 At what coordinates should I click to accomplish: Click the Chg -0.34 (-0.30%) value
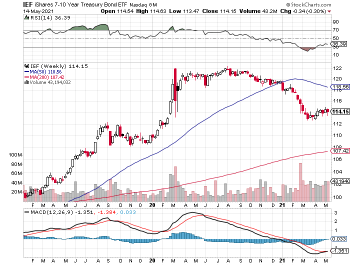[303, 11]
